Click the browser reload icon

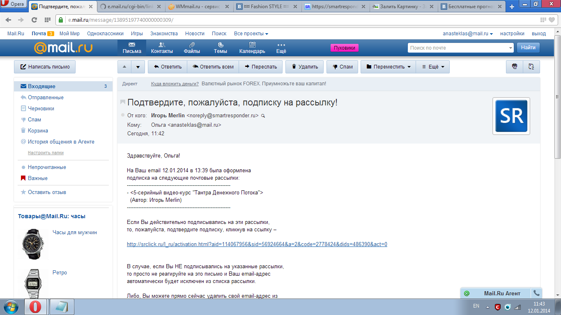tap(34, 20)
